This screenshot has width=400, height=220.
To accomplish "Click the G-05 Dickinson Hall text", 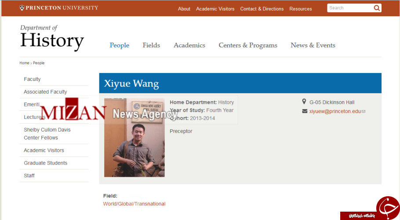I will point(332,103).
